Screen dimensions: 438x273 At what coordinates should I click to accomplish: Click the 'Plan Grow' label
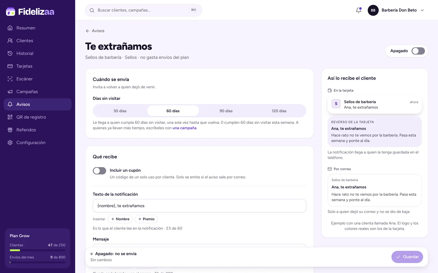click(x=20, y=236)
